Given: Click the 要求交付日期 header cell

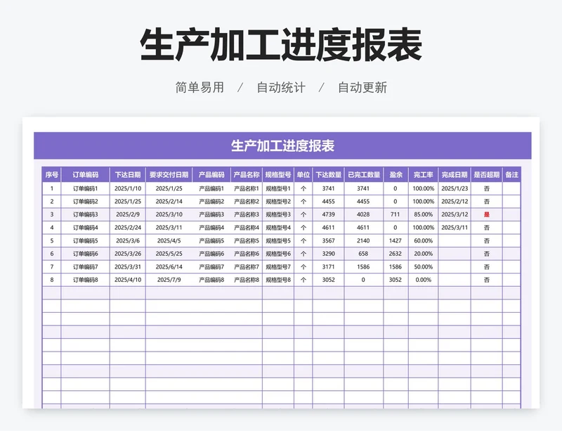Looking at the screenshot, I should coord(169,175).
